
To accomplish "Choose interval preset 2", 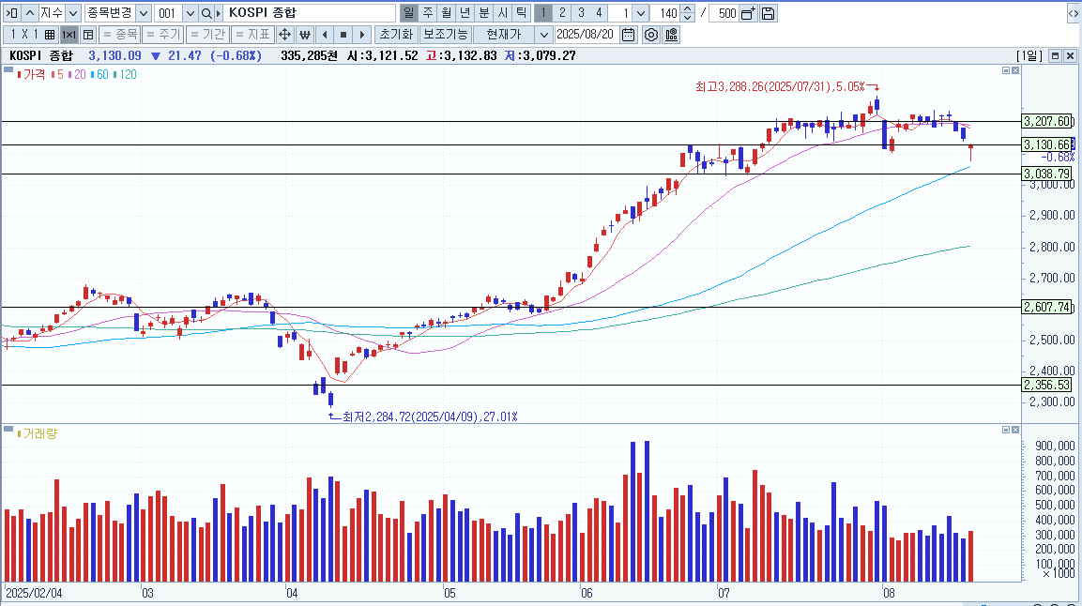I will coord(562,13).
